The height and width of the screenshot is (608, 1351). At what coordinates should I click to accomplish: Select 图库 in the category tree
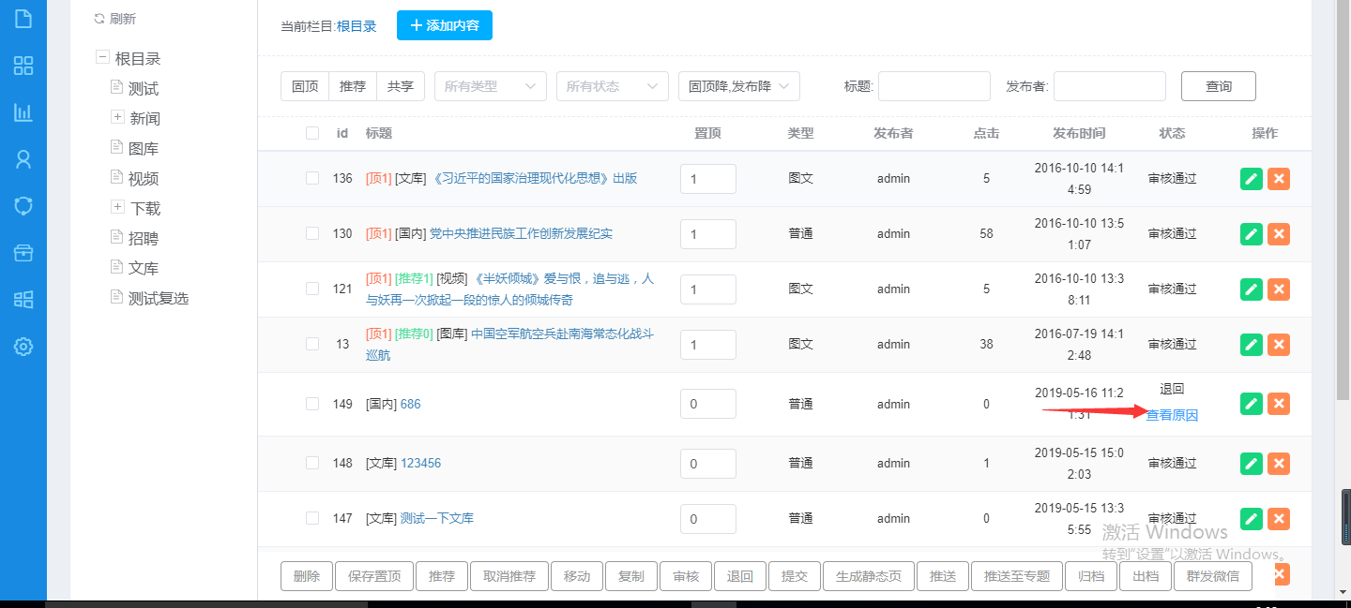(144, 148)
